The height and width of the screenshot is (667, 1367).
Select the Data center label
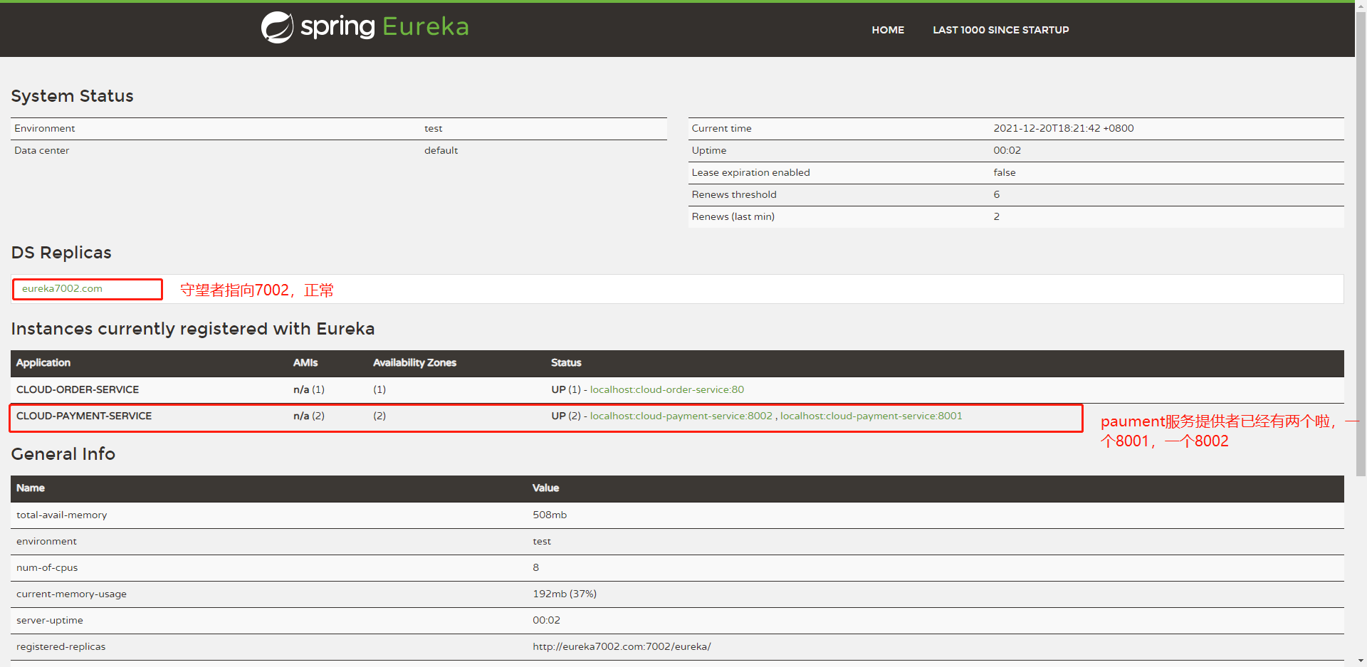[41, 150]
